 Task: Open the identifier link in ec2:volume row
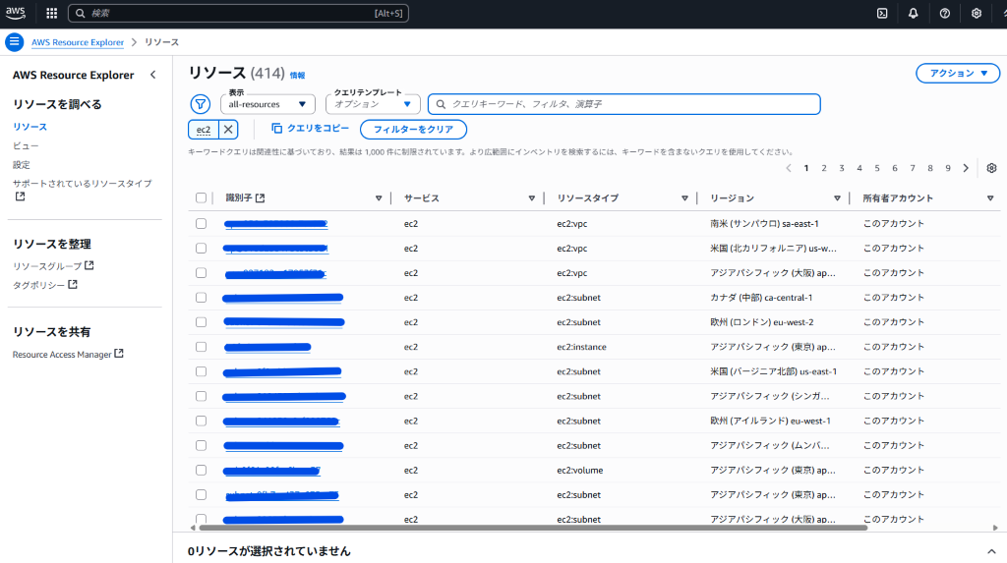pyautogui.click(x=271, y=471)
